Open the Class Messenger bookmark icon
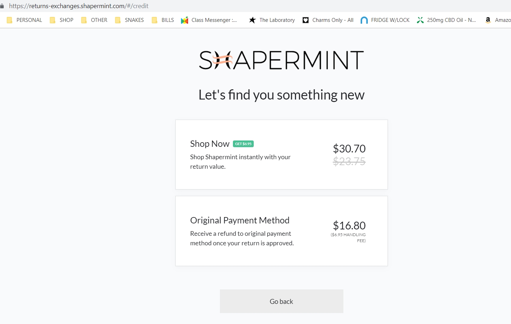 [185, 20]
